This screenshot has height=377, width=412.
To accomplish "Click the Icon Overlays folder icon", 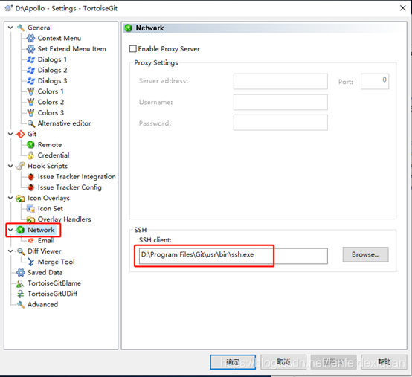I will 21,198.
